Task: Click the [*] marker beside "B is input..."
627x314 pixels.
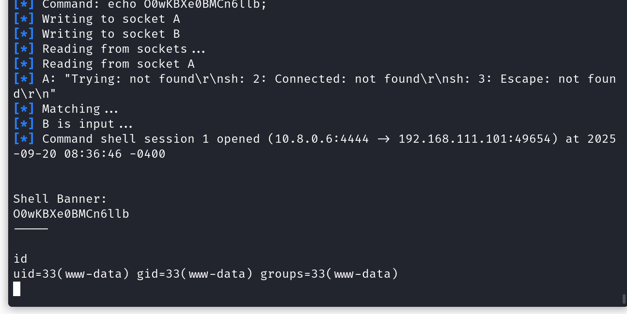Action: point(24,124)
